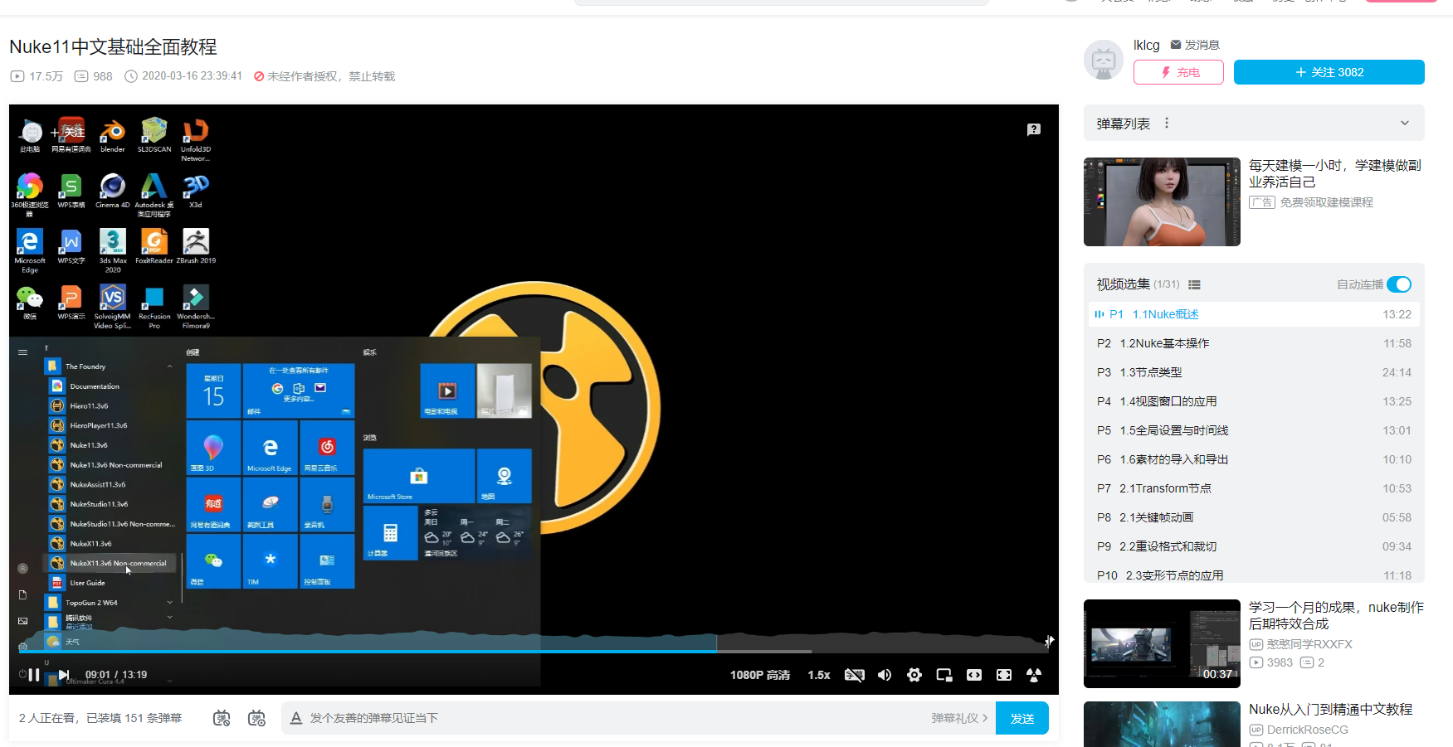Screen dimensions: 1453x747
Task: Open the 1.5x playback speed menu
Action: 819,675
